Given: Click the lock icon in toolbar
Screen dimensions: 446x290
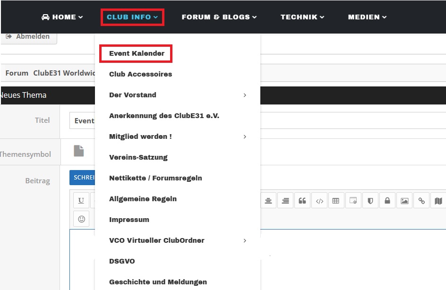Looking at the screenshot, I should click(387, 201).
